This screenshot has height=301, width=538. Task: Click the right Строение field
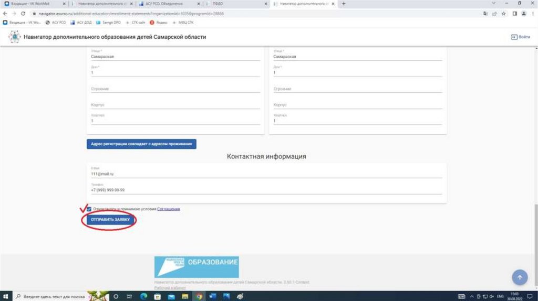coord(357,89)
